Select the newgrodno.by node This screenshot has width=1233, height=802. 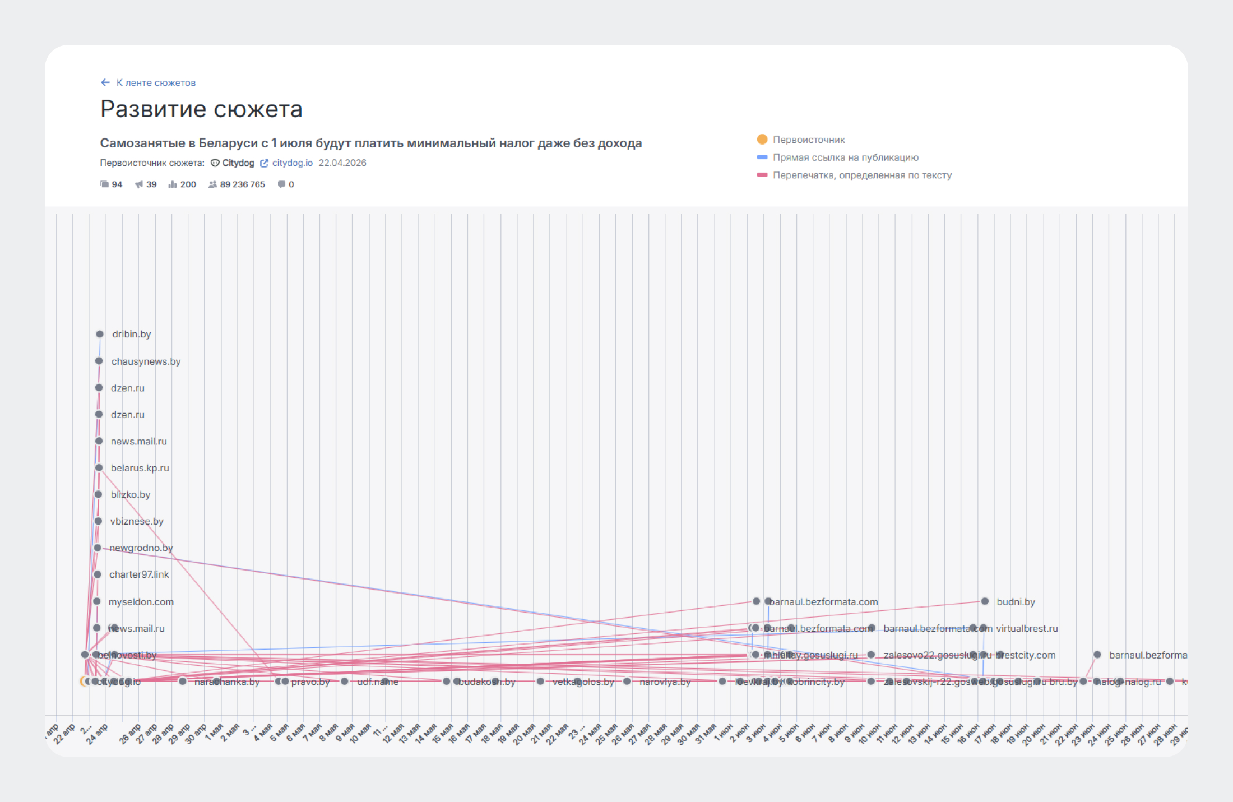98,548
